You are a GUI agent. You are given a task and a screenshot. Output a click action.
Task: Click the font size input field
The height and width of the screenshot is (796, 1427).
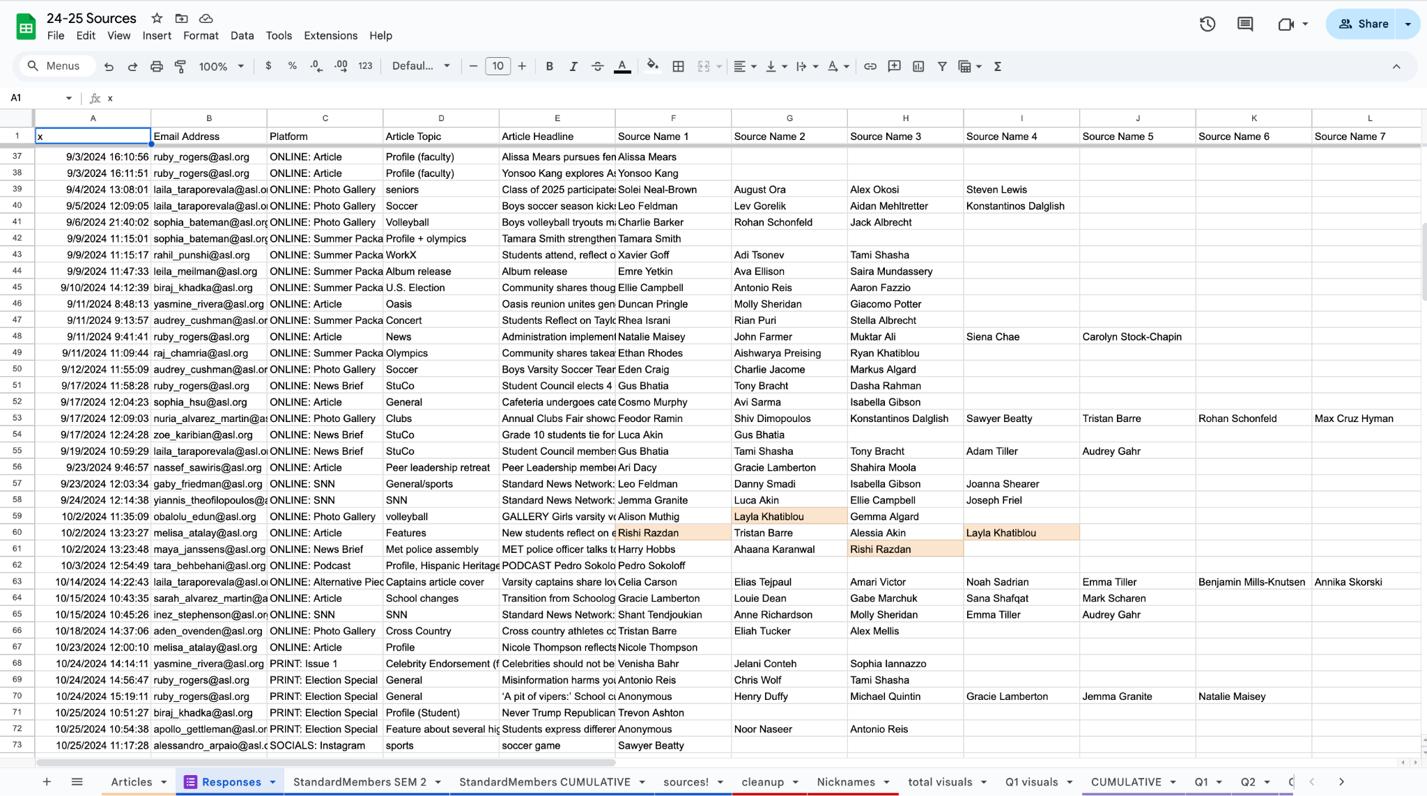[497, 66]
